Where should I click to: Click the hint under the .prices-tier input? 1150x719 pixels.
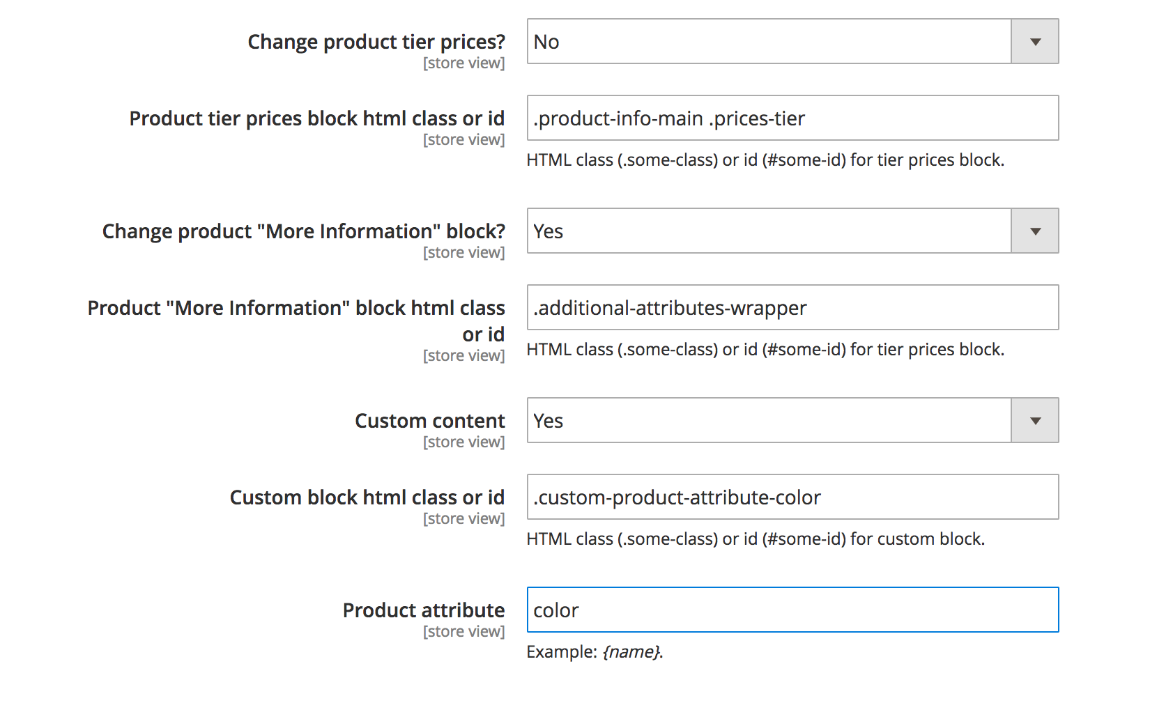(765, 160)
